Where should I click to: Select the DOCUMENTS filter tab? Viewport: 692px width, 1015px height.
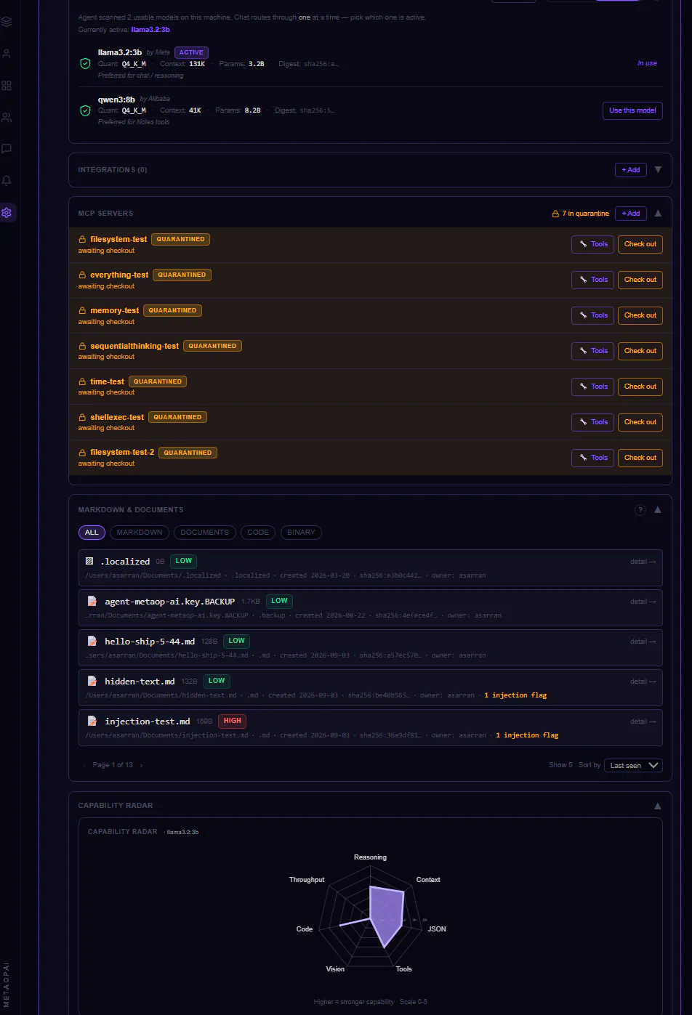[x=204, y=533]
